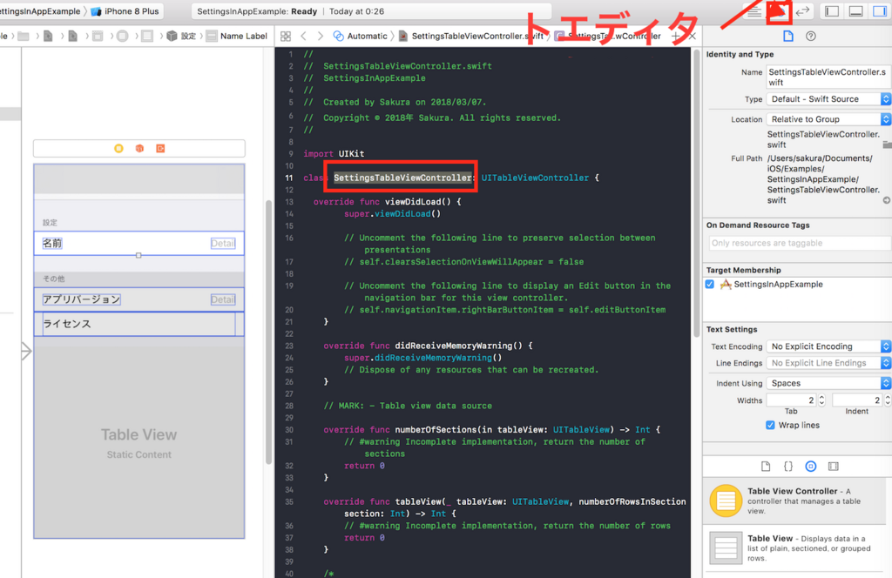Go back in assistant editor history
Viewport: 892px width, 578px height.
304,36
